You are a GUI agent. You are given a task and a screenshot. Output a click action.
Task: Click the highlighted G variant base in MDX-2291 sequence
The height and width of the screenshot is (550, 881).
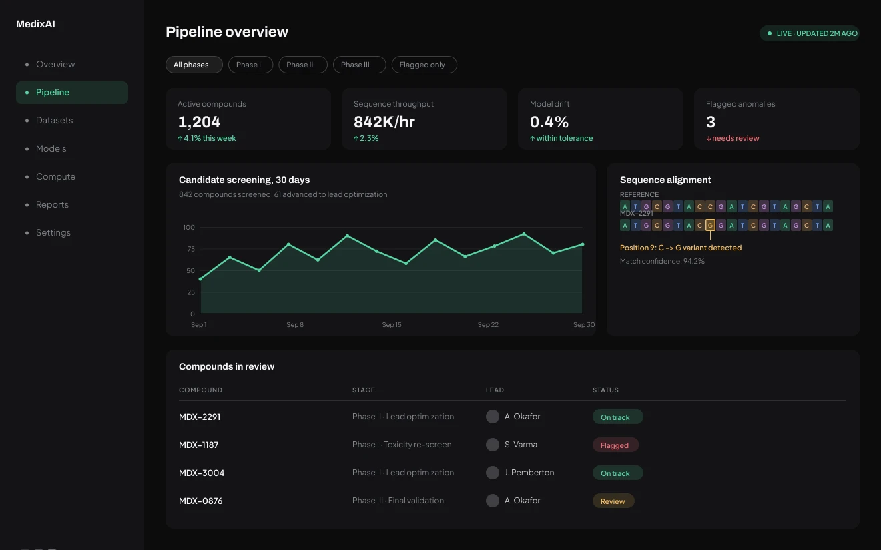point(711,225)
